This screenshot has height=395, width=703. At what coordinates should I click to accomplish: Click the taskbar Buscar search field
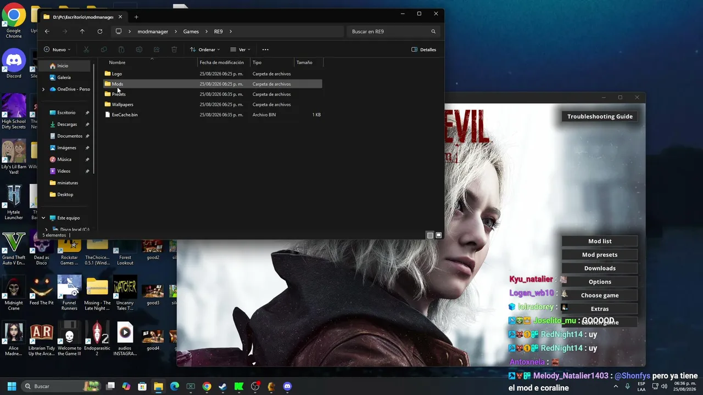coord(61,386)
